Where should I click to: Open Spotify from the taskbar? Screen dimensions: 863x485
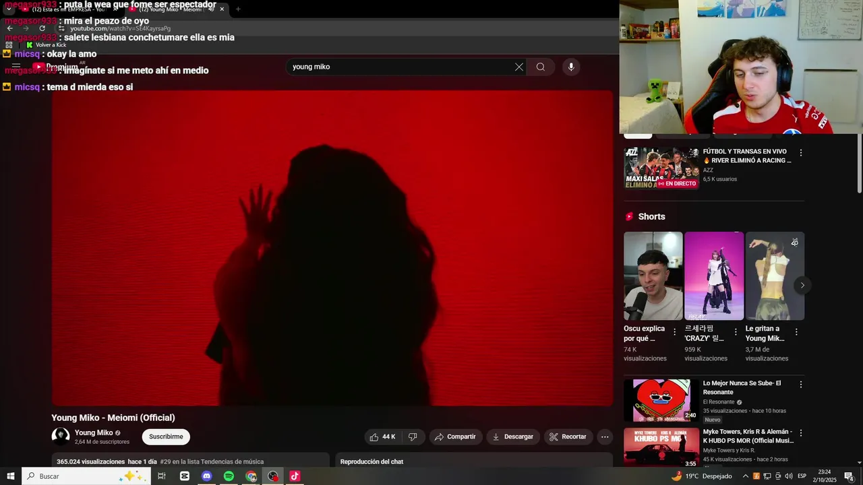coord(229,476)
